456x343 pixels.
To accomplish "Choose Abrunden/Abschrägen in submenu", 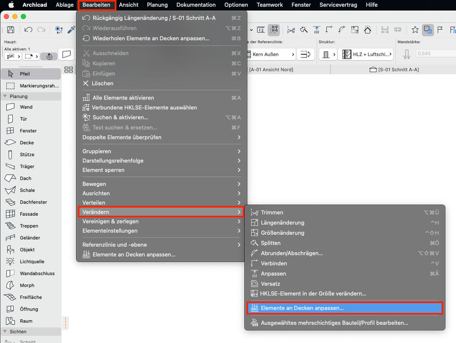I will (345, 253).
